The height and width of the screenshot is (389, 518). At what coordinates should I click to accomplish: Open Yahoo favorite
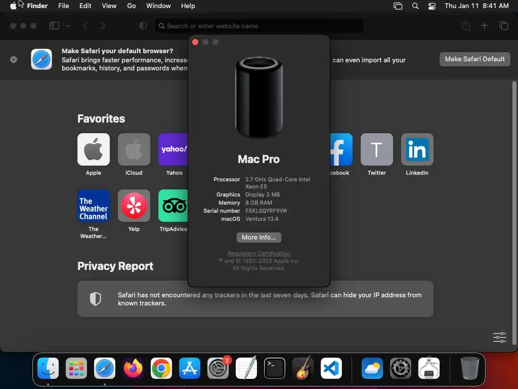tap(173, 149)
